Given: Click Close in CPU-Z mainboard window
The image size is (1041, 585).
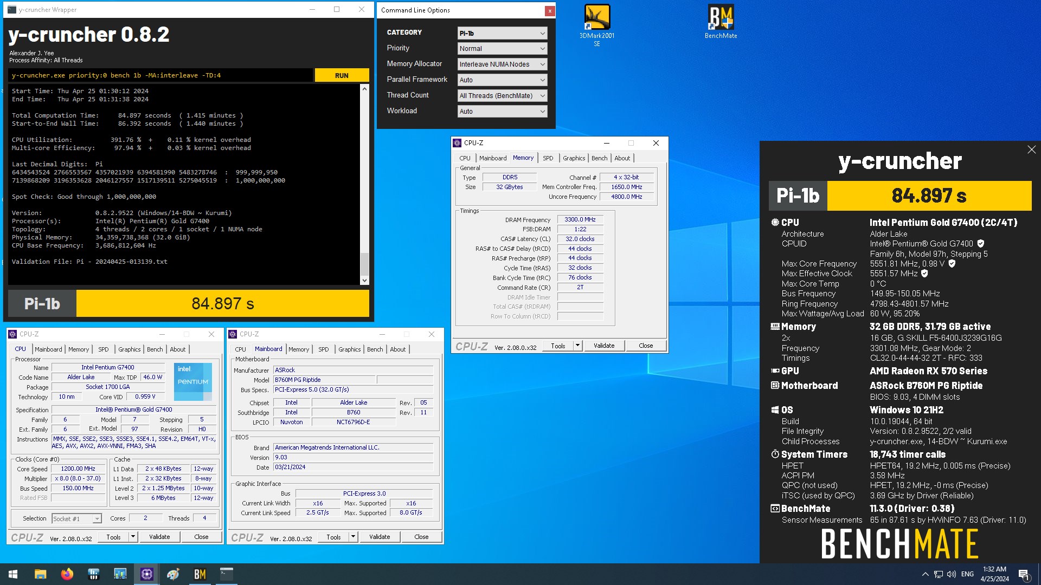Looking at the screenshot, I should [x=421, y=537].
